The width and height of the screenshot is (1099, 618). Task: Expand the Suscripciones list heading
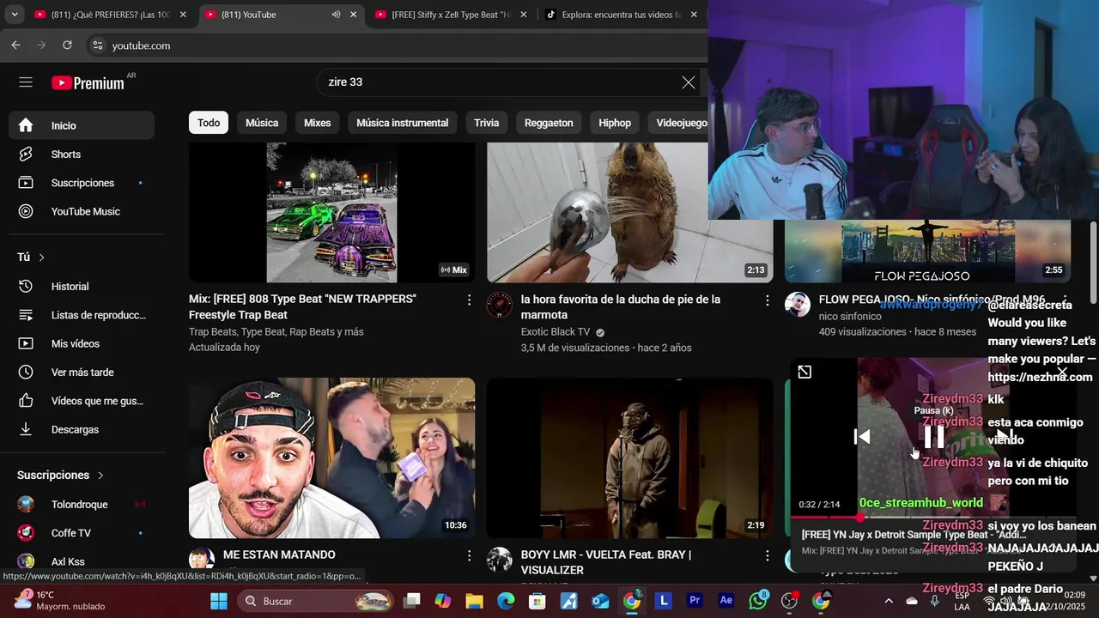60,475
